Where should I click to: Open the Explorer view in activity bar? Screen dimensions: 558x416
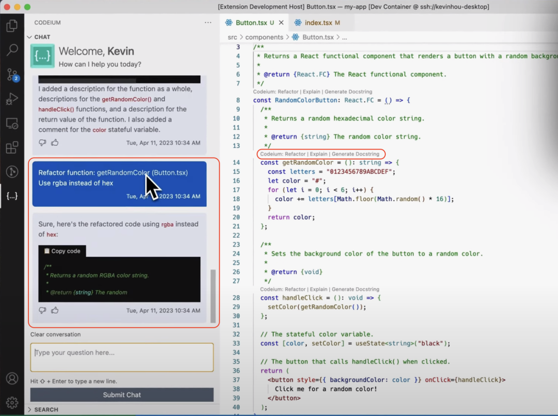(x=12, y=26)
